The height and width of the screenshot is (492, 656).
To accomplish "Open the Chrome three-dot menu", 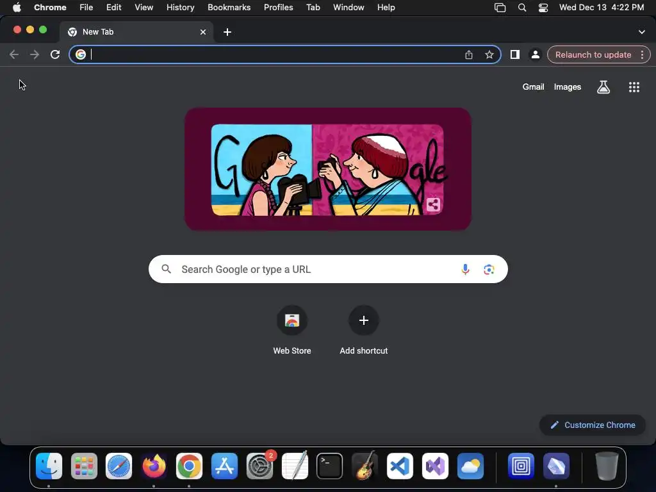I will [x=642, y=55].
